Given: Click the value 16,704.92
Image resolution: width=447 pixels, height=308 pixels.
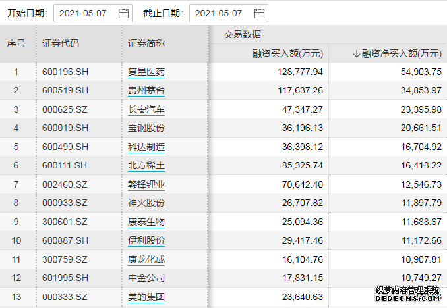Looking at the screenshot, I should point(422,147).
